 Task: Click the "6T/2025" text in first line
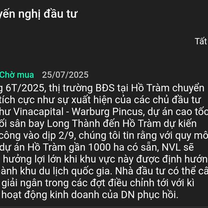25,88
